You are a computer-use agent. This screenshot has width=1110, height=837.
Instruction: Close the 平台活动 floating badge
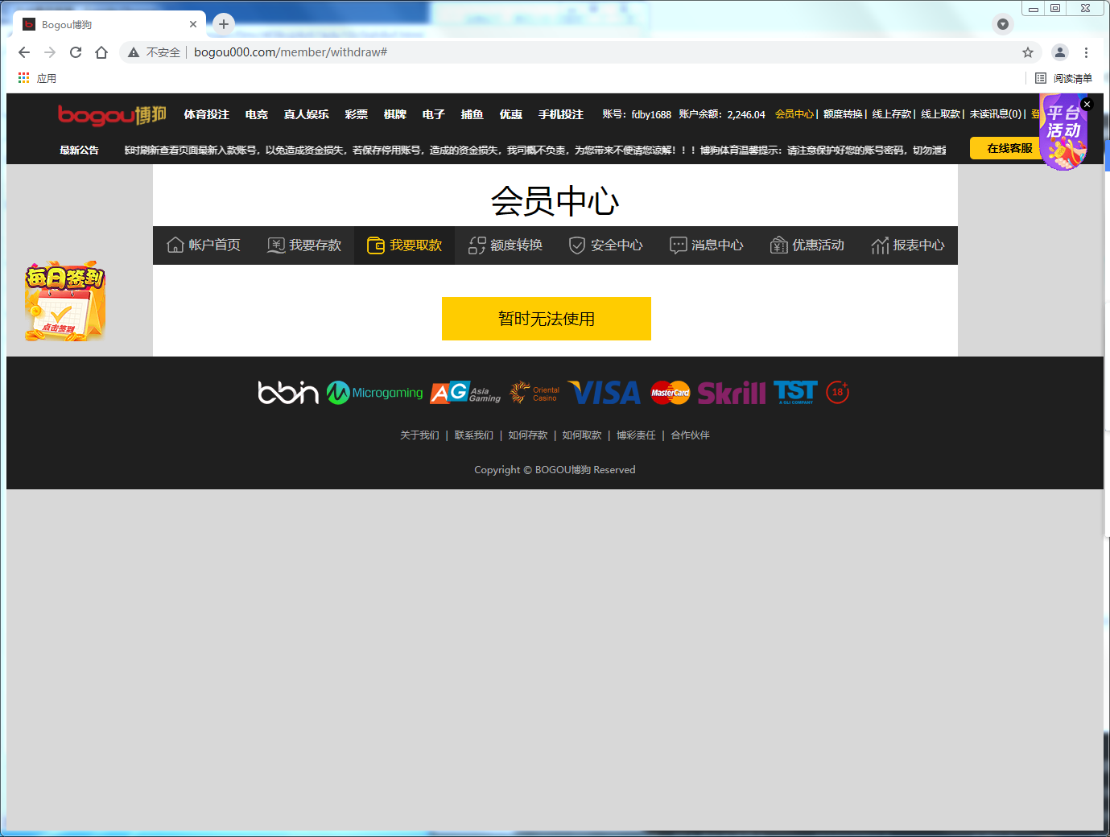pyautogui.click(x=1087, y=104)
